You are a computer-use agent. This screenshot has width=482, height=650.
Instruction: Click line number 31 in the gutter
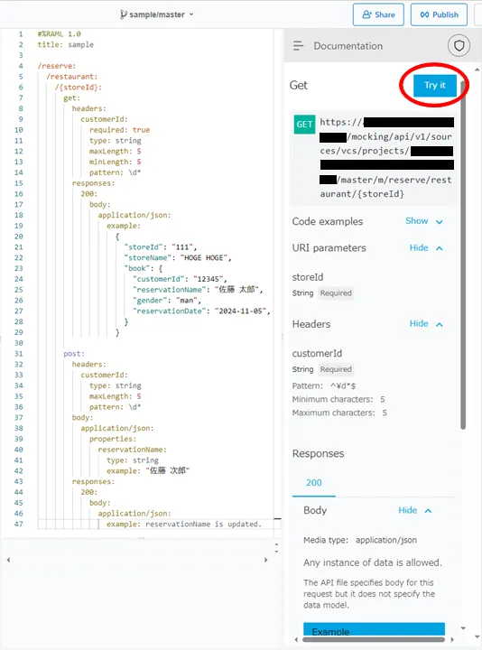click(x=19, y=354)
